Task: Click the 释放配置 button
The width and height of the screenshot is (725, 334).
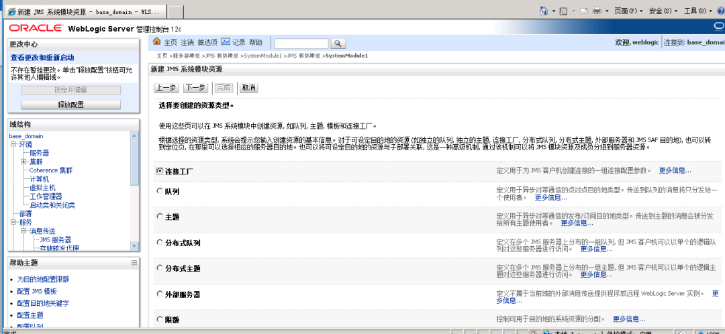Action: [70, 105]
